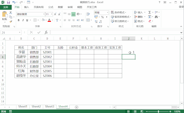The image size is (184, 113).
Task: Click the red font color swatch
Action: [50, 20]
